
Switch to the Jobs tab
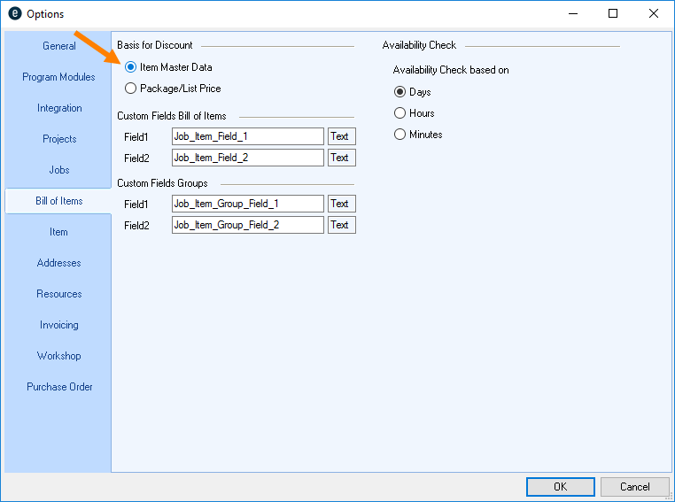[x=58, y=170]
